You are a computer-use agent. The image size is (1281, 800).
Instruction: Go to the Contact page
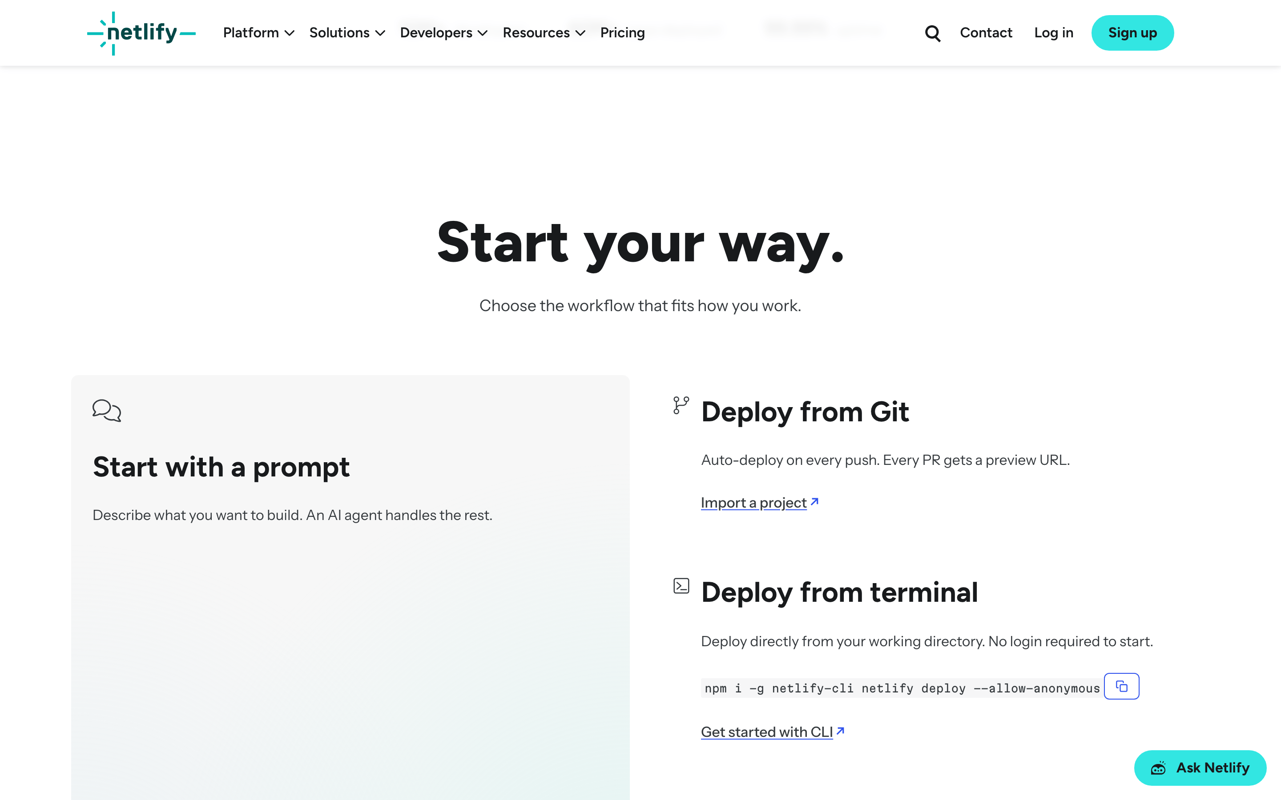click(986, 33)
